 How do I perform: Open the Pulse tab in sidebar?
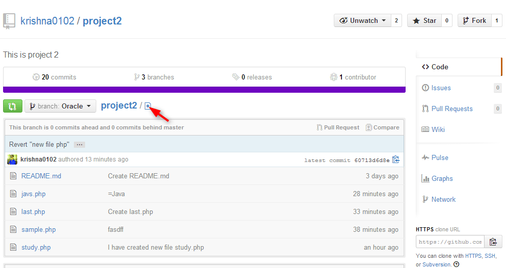tap(435, 157)
